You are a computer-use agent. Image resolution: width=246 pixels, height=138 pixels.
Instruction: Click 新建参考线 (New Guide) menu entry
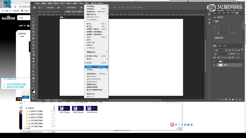(x=92, y=84)
